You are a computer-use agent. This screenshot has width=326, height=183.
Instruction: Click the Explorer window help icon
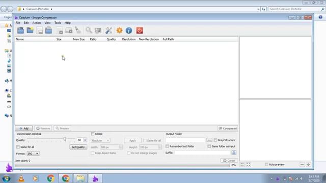tap(320, 17)
